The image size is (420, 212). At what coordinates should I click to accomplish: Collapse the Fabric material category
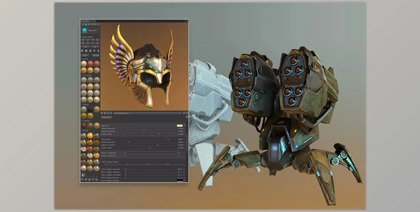[85, 104]
